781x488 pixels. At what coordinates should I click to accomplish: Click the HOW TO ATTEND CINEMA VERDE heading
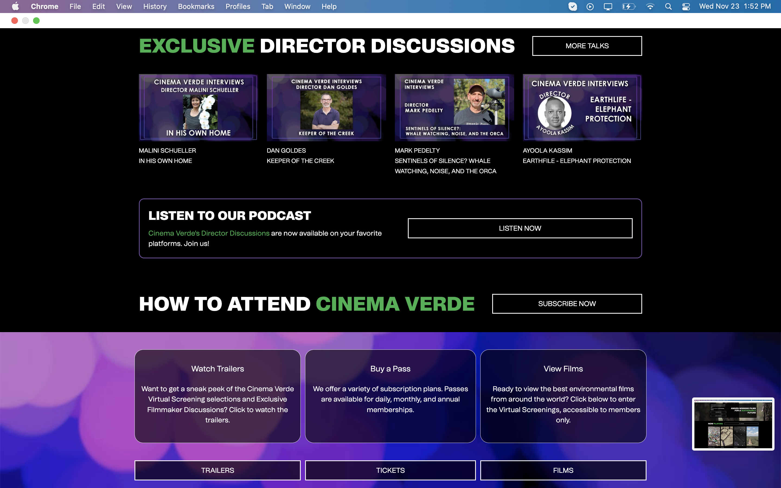[x=307, y=304]
